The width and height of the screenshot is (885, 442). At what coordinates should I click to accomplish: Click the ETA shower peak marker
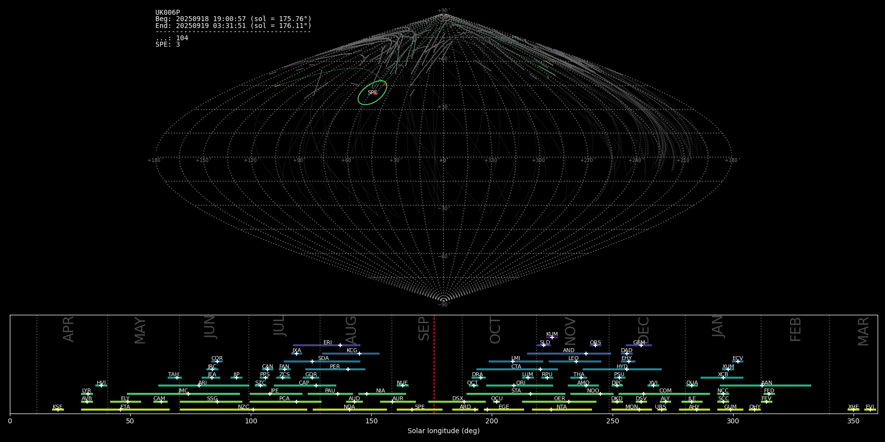coord(120,410)
